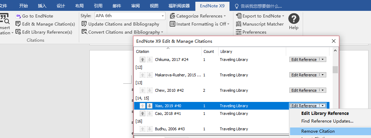The image size is (371, 138).
Task: Sort by the Citation column header
Action: point(168,51)
